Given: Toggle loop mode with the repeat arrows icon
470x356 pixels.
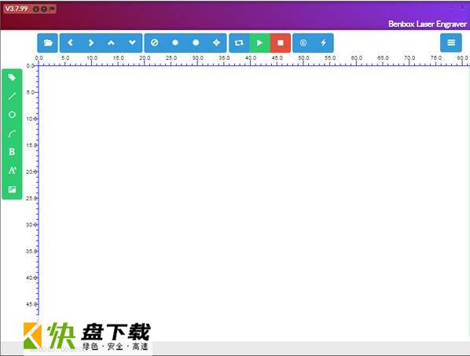Looking at the screenshot, I should pyautogui.click(x=239, y=43).
